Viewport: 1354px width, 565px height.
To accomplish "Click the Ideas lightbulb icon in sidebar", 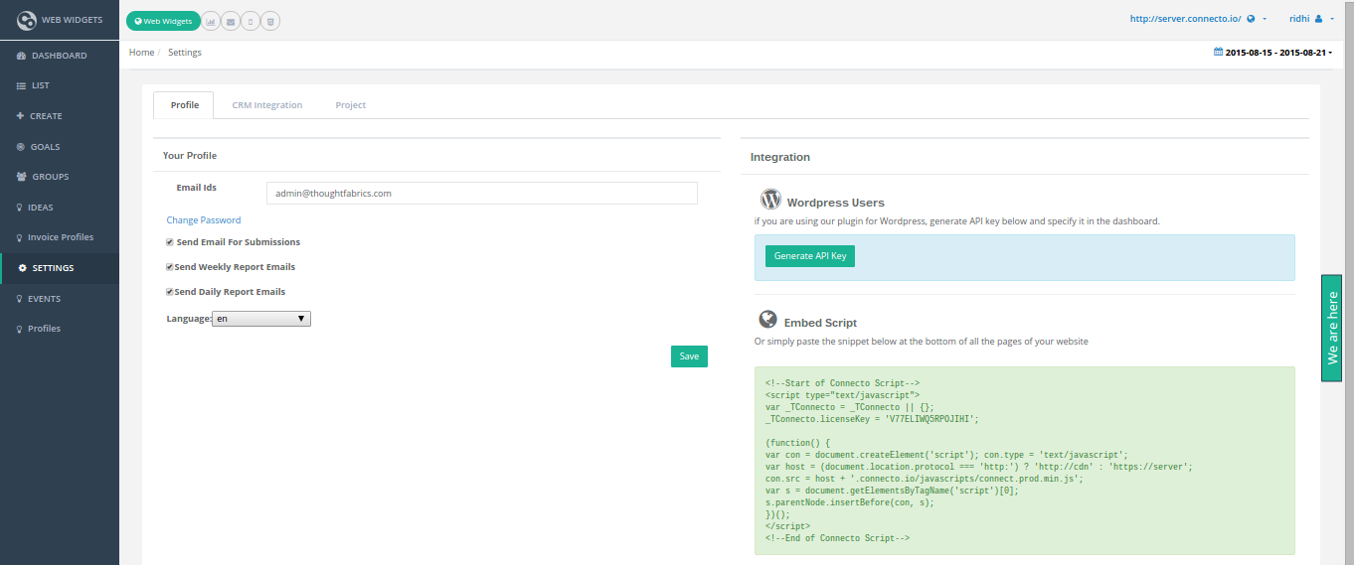I will tap(20, 208).
